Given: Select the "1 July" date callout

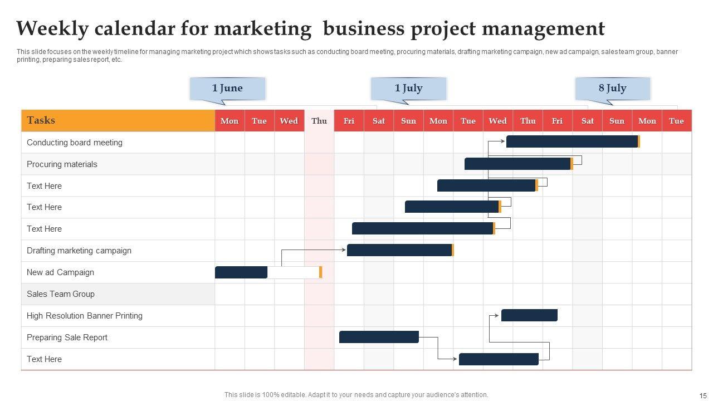Looking at the screenshot, I should click(408, 88).
